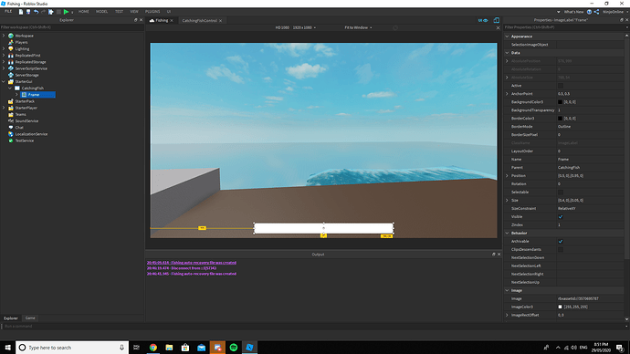Click the Filter workspace search field

[x=72, y=27]
